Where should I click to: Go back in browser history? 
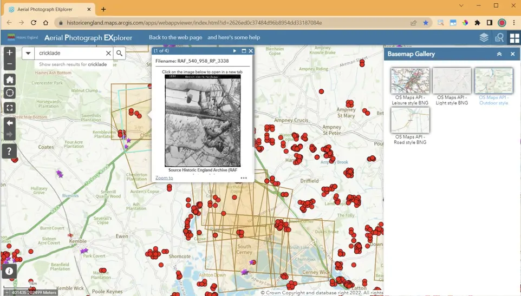[9, 23]
